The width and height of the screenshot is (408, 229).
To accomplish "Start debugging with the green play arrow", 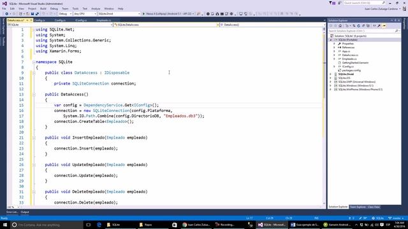I will (x=143, y=14).
